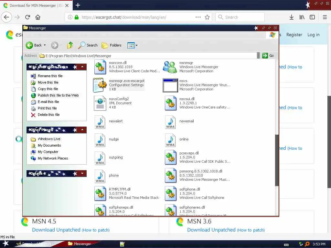Collapse the File and Folder Tasks panel
331x248 pixels.
pos(82,67)
